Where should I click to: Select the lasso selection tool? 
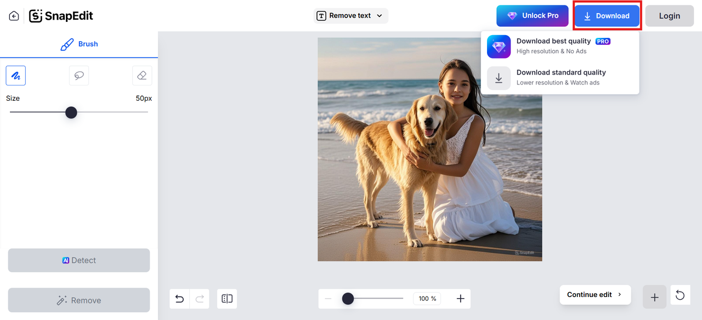(79, 76)
